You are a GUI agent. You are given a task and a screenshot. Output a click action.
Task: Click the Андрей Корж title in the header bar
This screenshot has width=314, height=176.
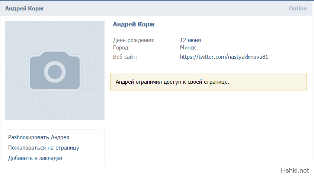click(24, 8)
